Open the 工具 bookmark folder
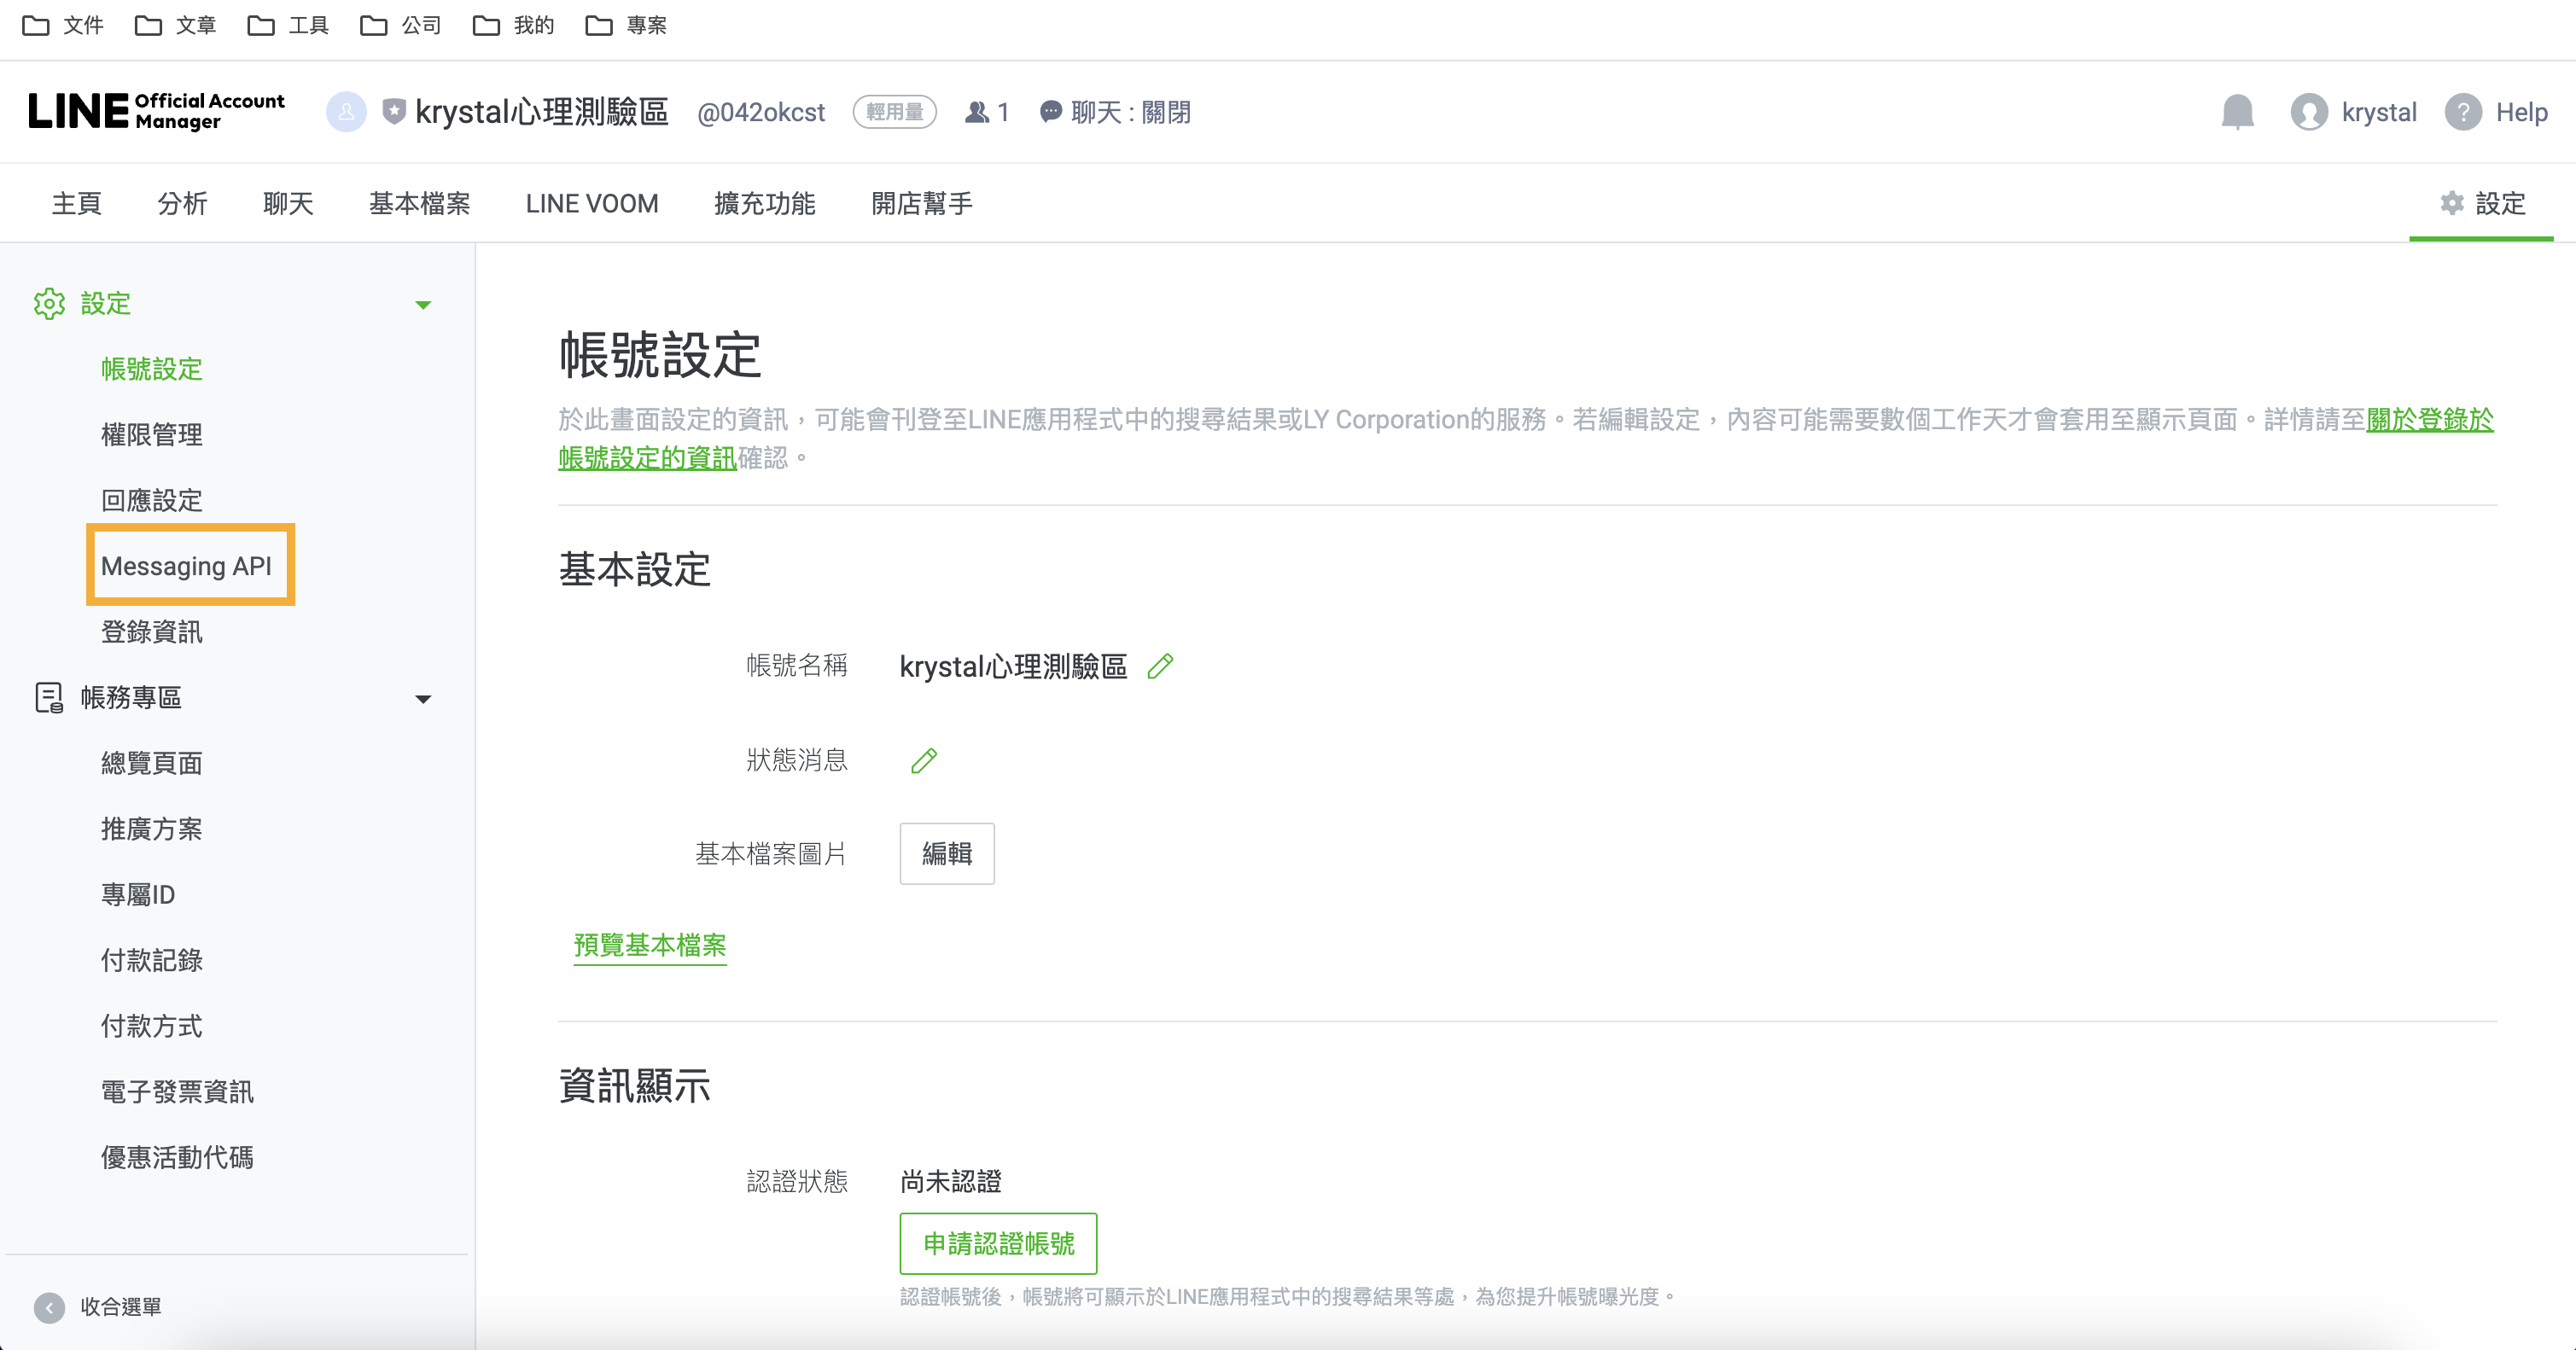This screenshot has width=2576, height=1350. [x=289, y=25]
